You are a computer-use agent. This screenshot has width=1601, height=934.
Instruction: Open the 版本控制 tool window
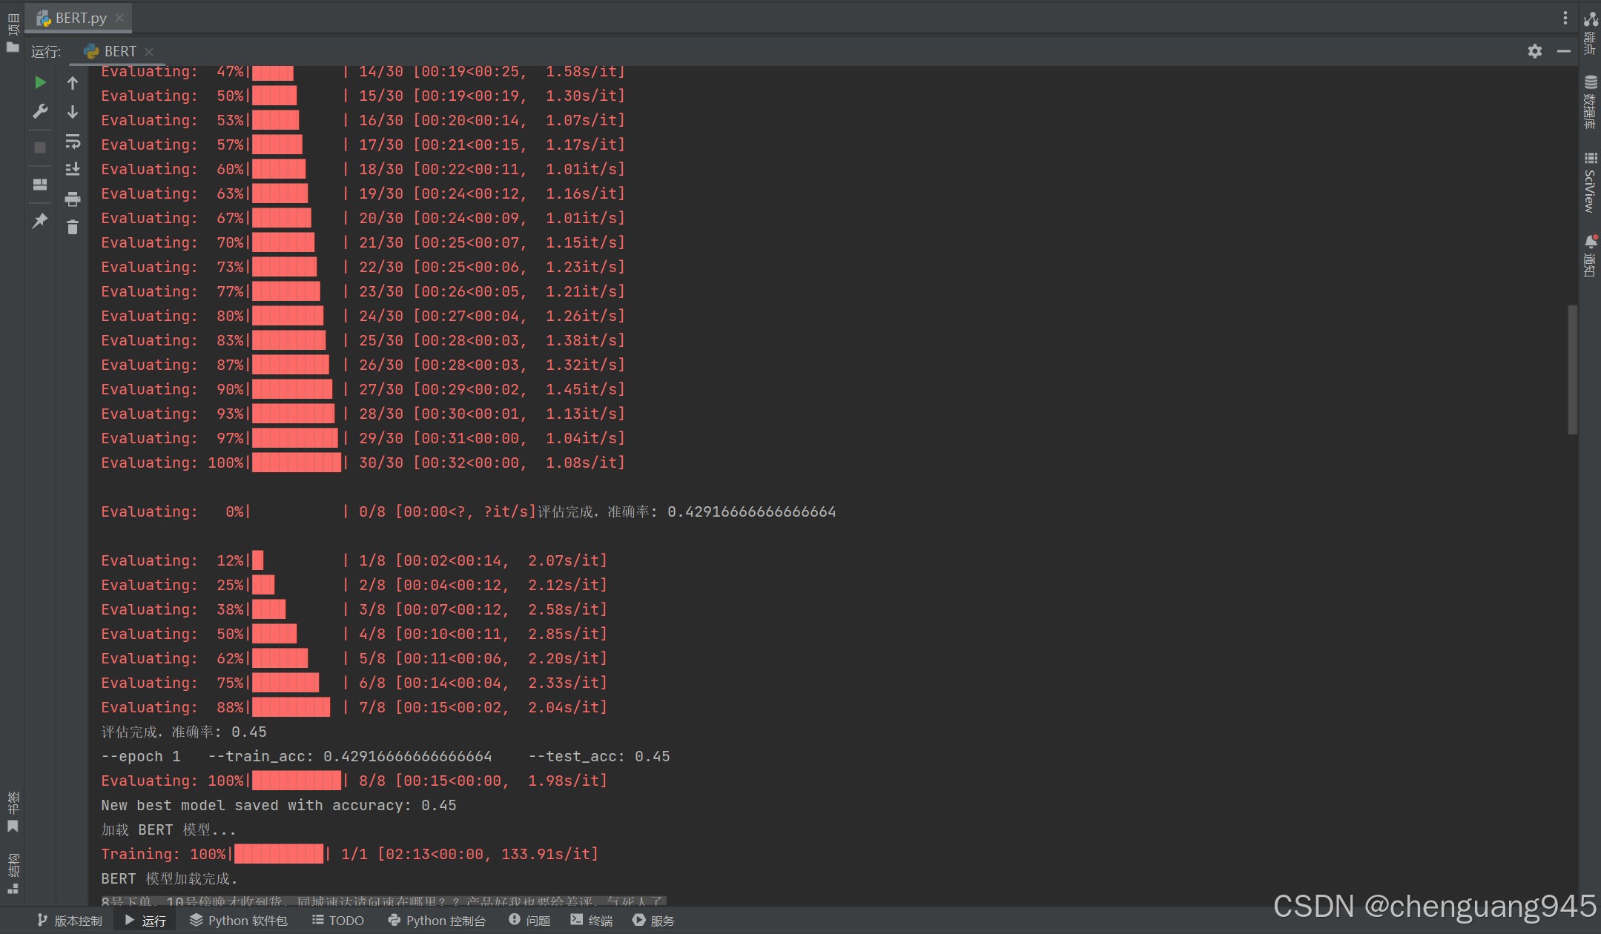coord(70,921)
